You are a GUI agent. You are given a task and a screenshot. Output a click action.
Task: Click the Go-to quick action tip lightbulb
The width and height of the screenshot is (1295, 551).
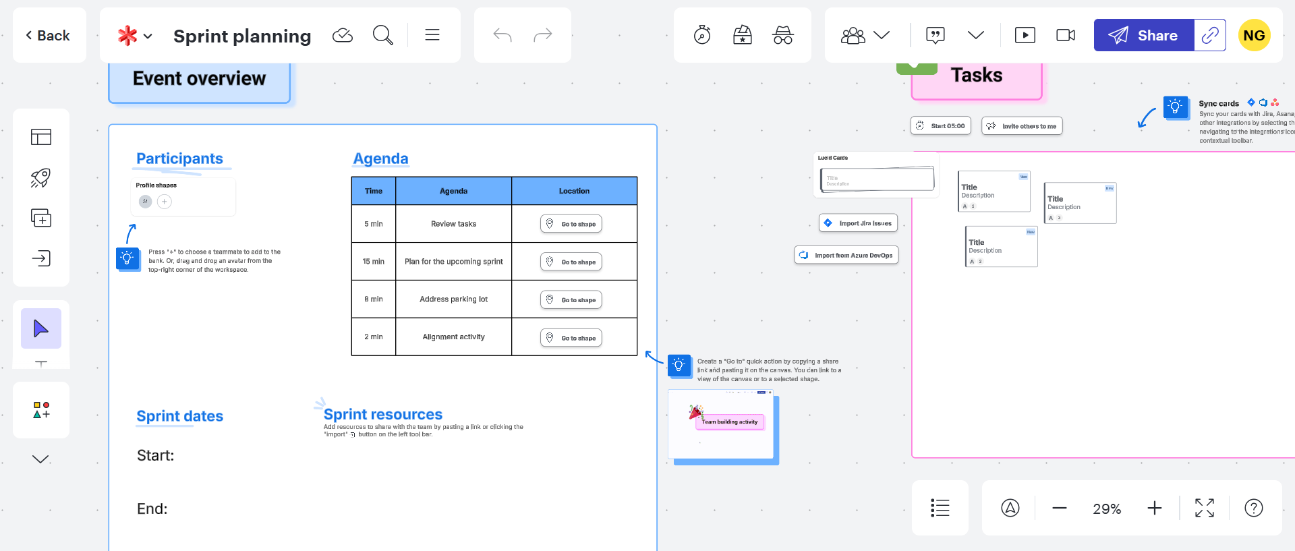(x=679, y=366)
